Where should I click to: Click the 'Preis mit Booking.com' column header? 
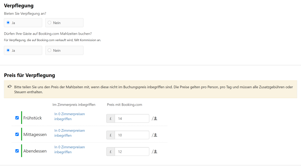coord(124,105)
